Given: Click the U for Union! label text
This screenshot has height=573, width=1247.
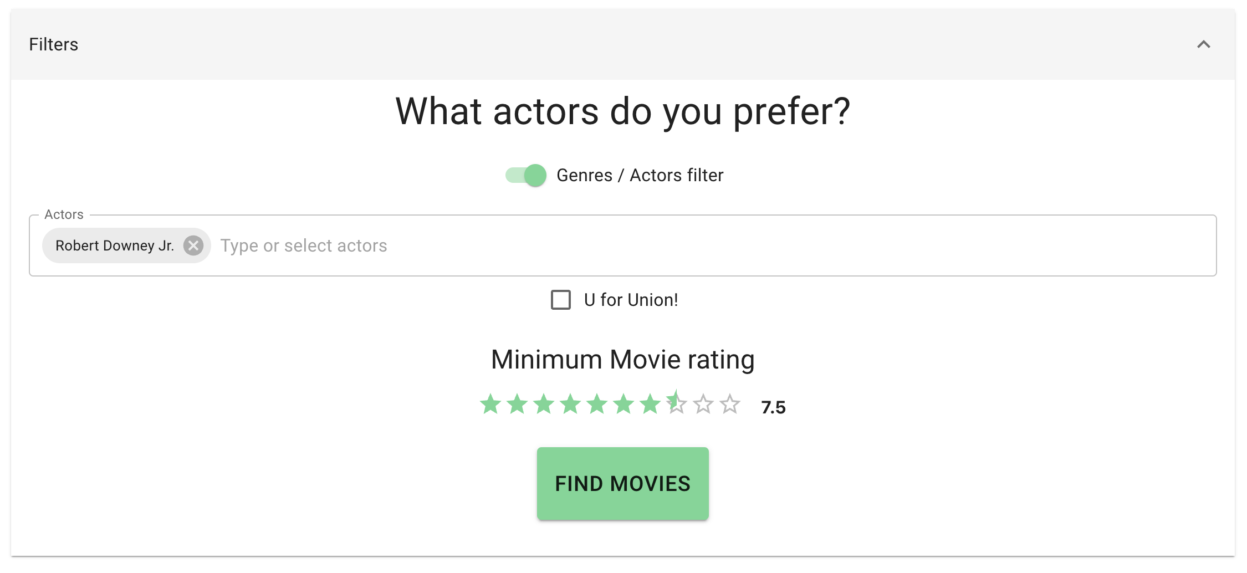Looking at the screenshot, I should click(631, 300).
